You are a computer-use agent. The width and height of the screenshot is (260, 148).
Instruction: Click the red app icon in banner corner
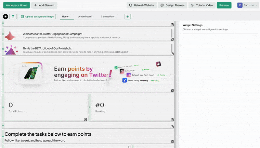click(158, 64)
